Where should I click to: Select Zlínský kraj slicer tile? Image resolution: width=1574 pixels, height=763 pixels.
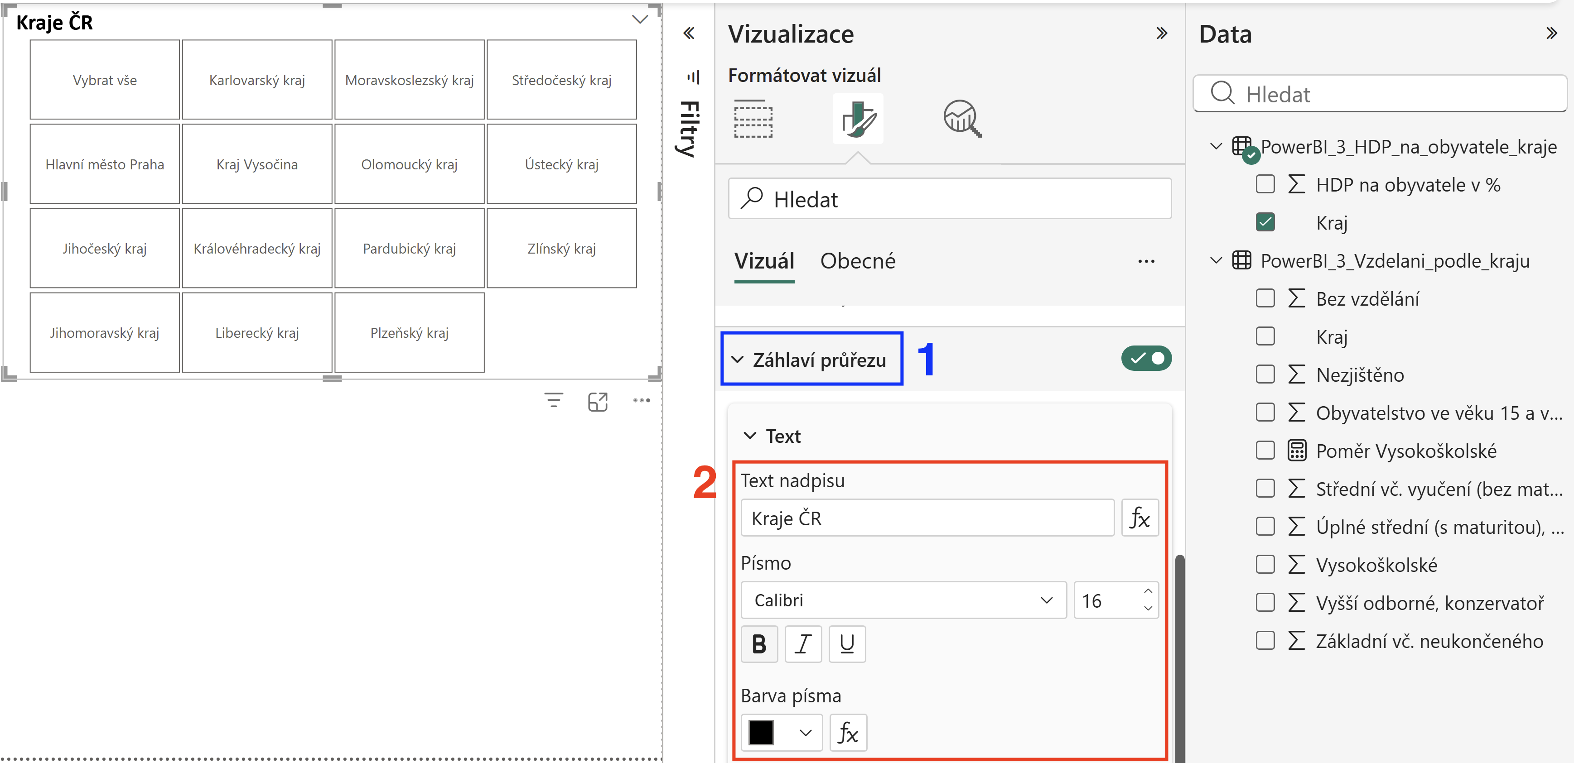coord(561,249)
